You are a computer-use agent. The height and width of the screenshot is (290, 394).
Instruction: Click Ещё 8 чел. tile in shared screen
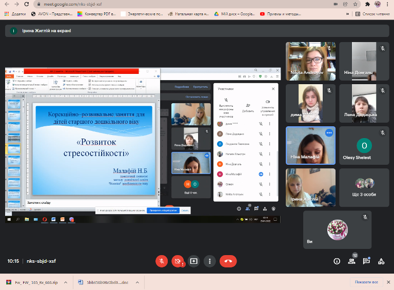click(191, 187)
